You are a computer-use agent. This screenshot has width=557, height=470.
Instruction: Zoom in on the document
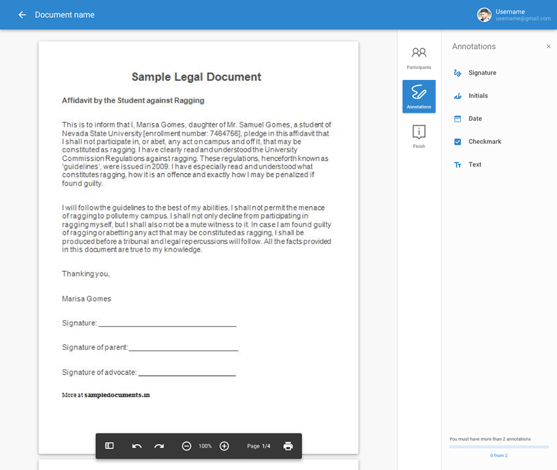224,446
